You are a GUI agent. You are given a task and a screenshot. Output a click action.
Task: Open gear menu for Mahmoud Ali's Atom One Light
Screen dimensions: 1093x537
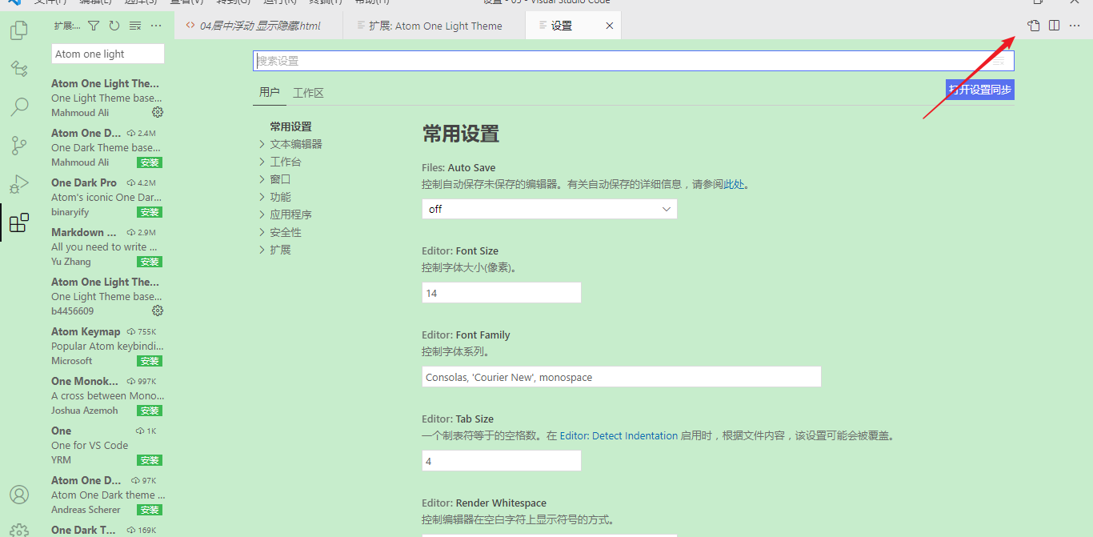[158, 112]
